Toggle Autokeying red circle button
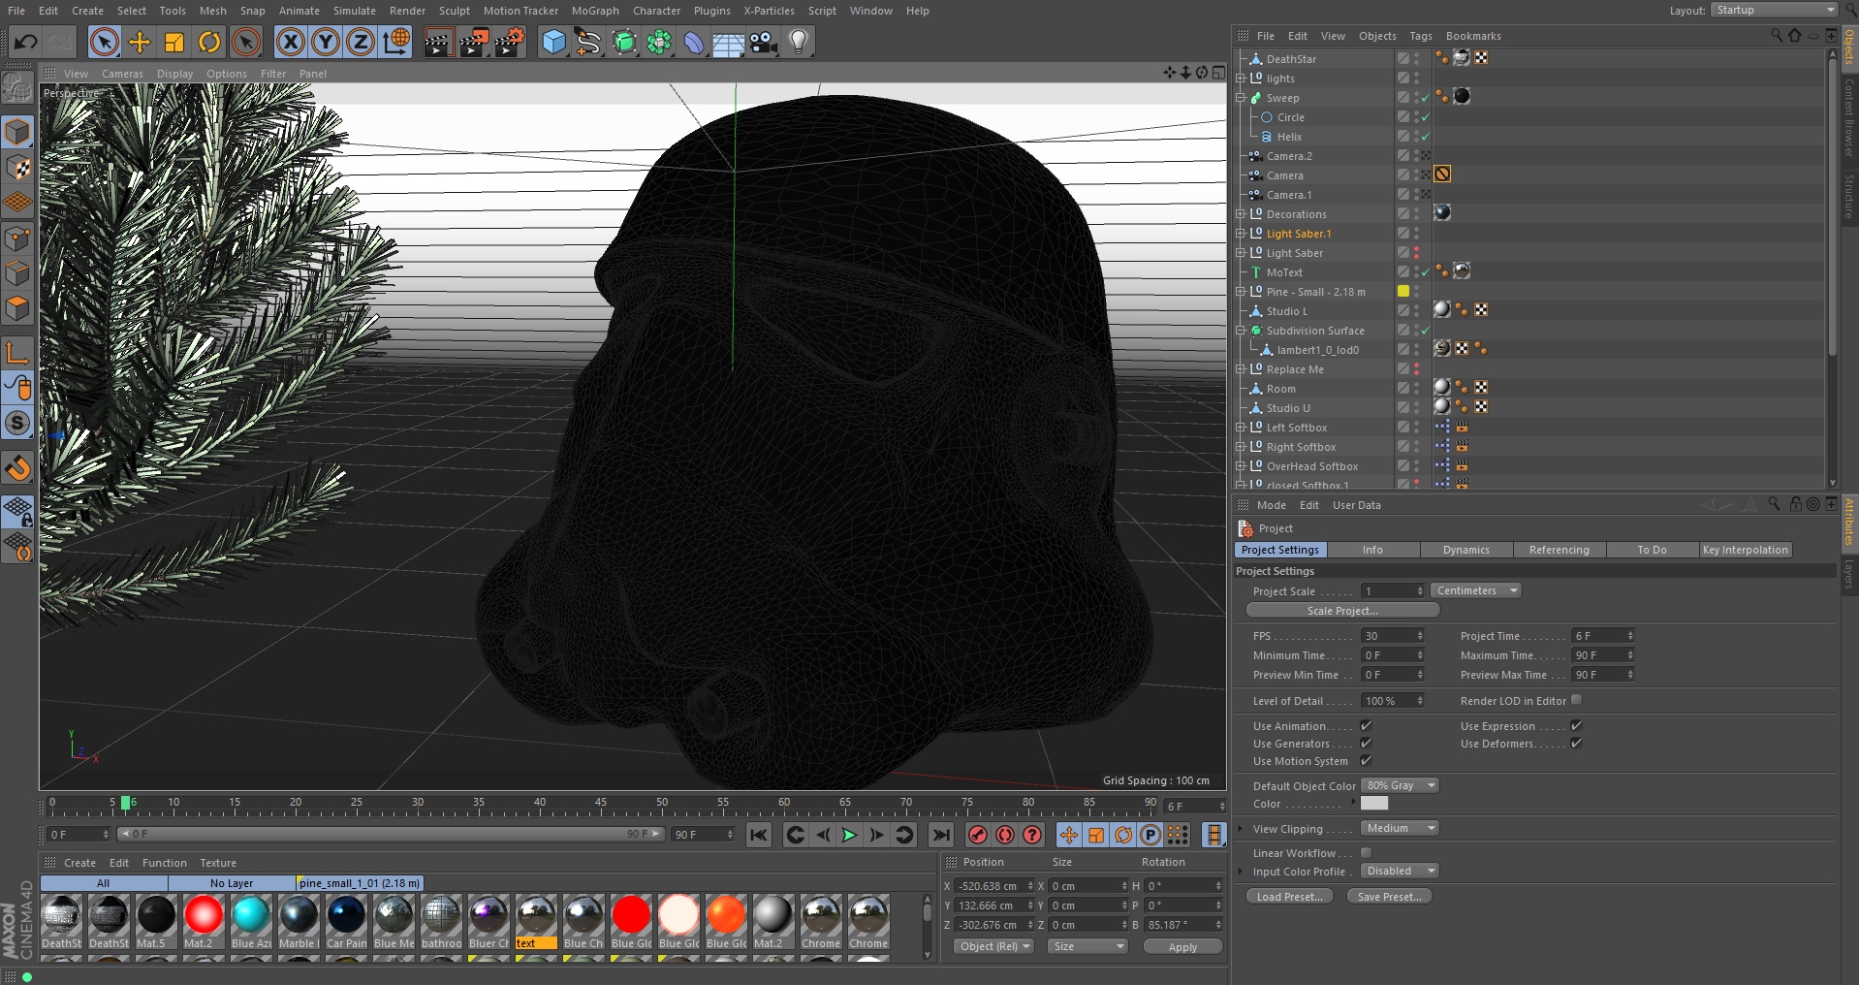Screen dimensions: 1859x985 coord(1005,835)
